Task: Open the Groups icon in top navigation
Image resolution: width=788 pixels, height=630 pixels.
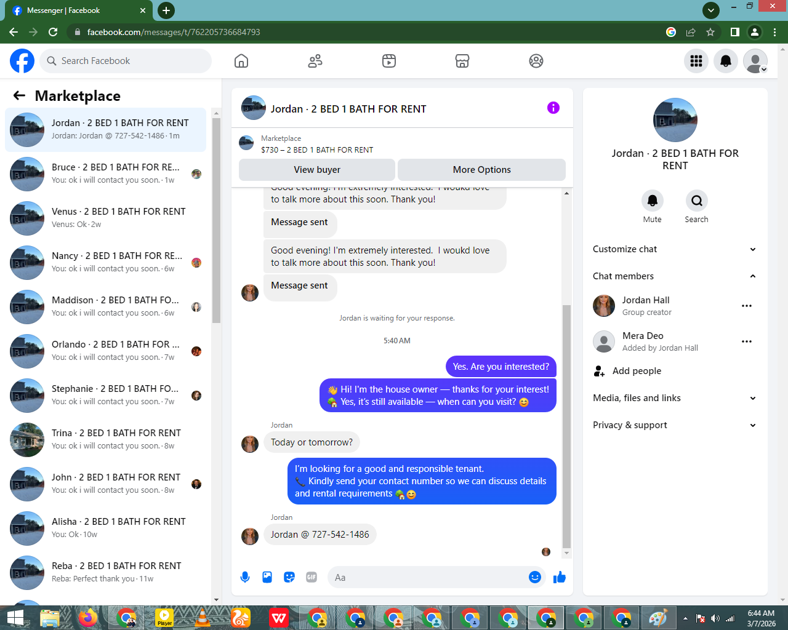Action: (536, 61)
